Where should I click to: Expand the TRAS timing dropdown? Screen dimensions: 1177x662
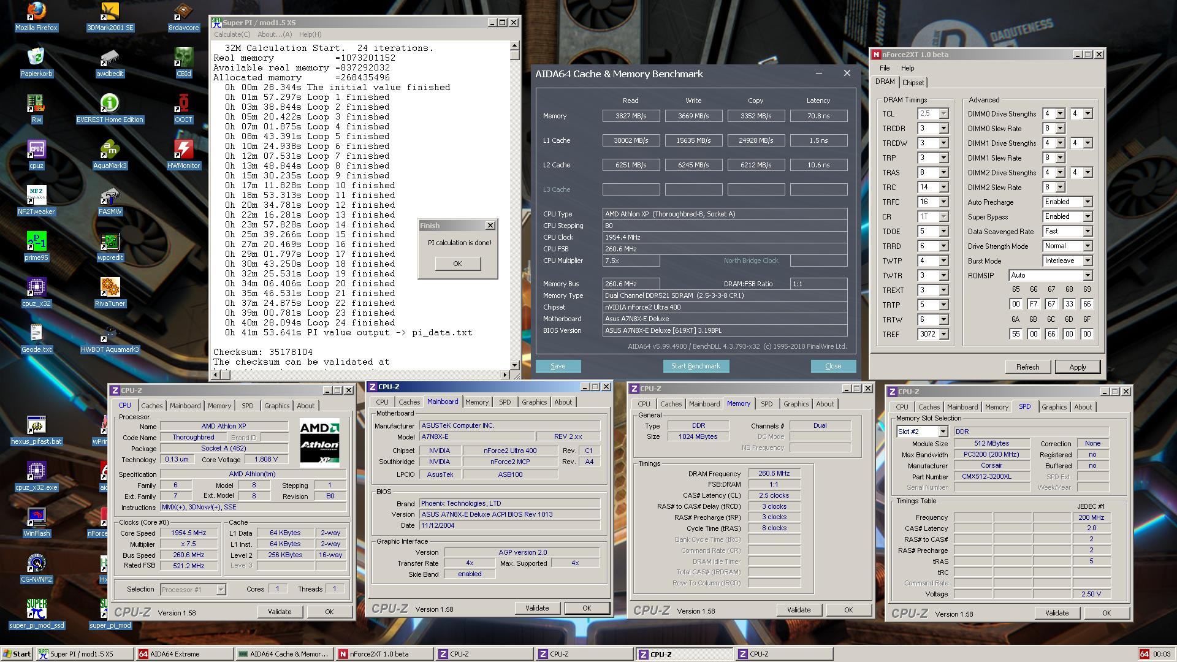943,173
